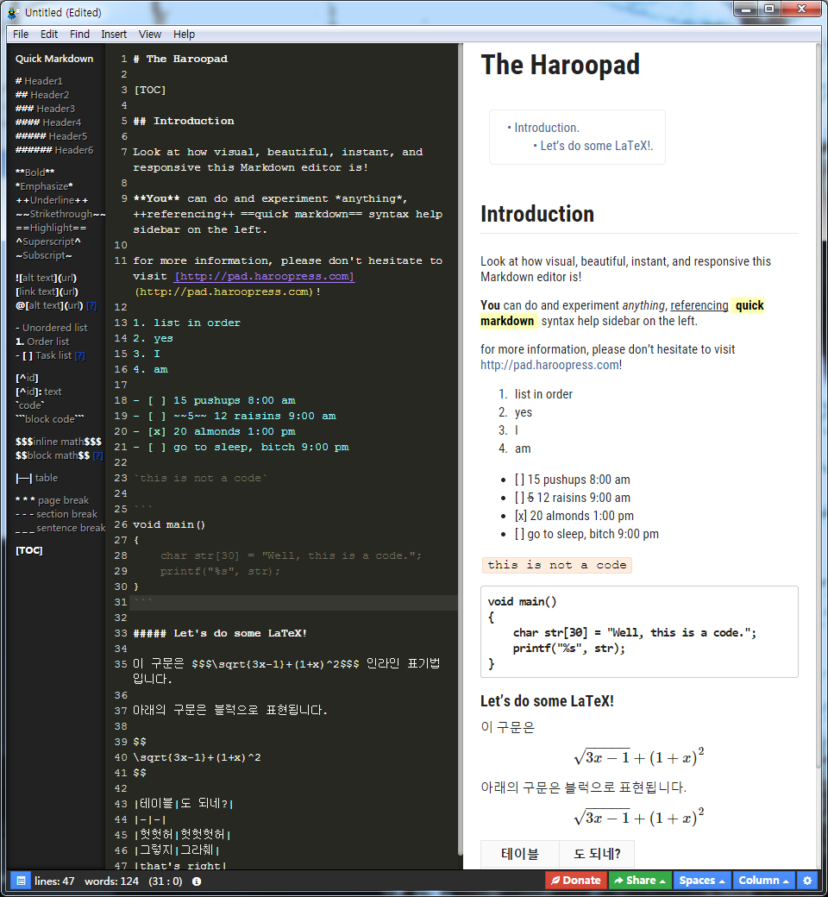This screenshot has height=897, width=828.
Task: Expand the Spaces indentation dropdown
Action: point(702,881)
